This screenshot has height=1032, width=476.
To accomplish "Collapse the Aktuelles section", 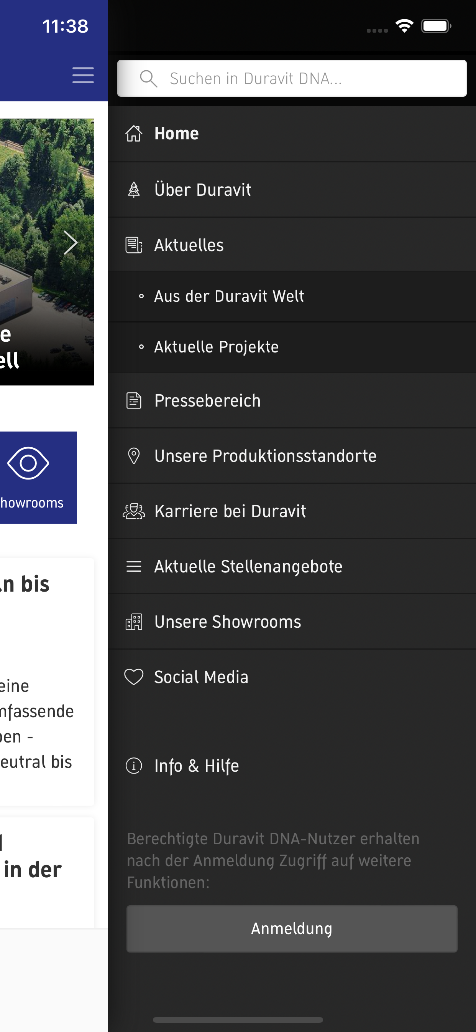I will point(292,245).
